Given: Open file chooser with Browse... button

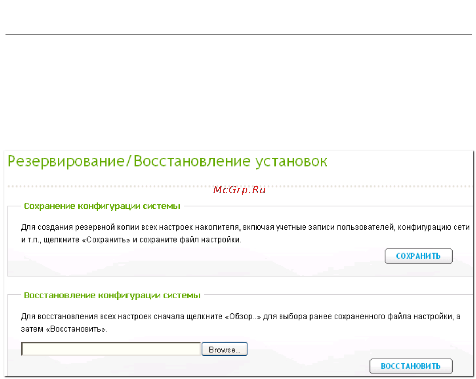Looking at the screenshot, I should click(224, 349).
